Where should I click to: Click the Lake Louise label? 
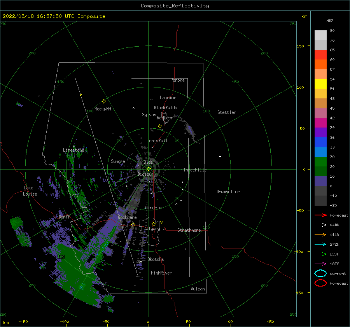[30, 191]
